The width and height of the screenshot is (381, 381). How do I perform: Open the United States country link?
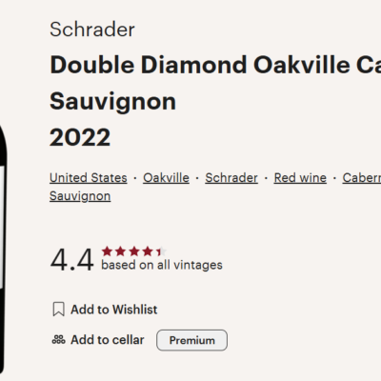(x=89, y=178)
